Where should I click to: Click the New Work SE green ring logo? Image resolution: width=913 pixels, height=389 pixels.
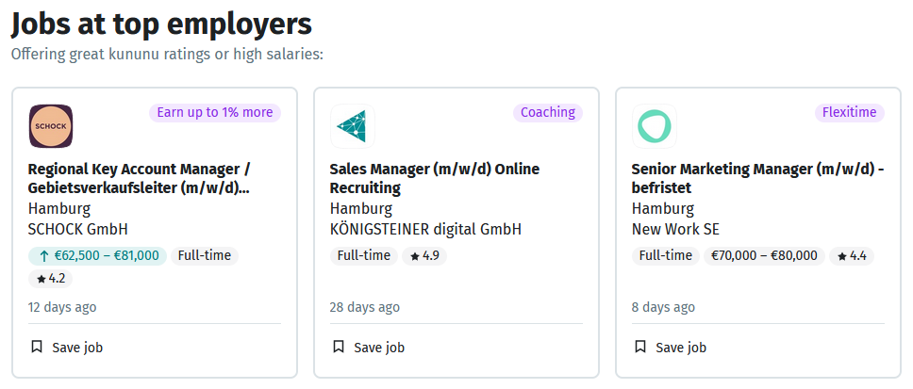(655, 126)
